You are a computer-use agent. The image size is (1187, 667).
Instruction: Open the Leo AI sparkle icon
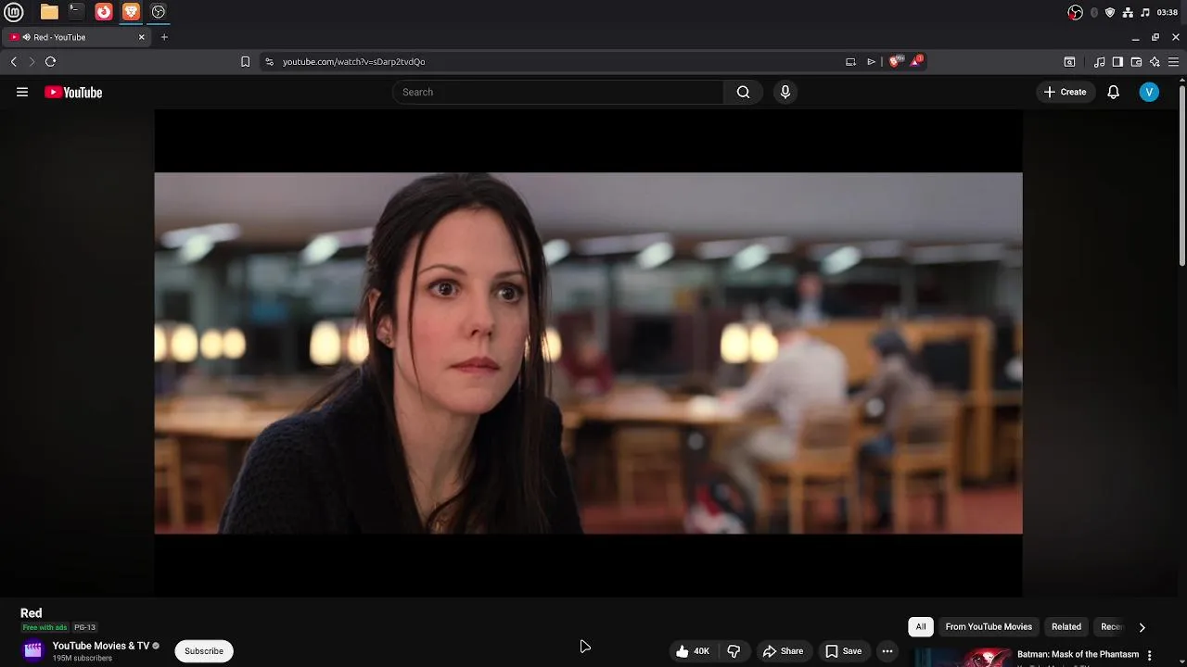[1155, 62]
